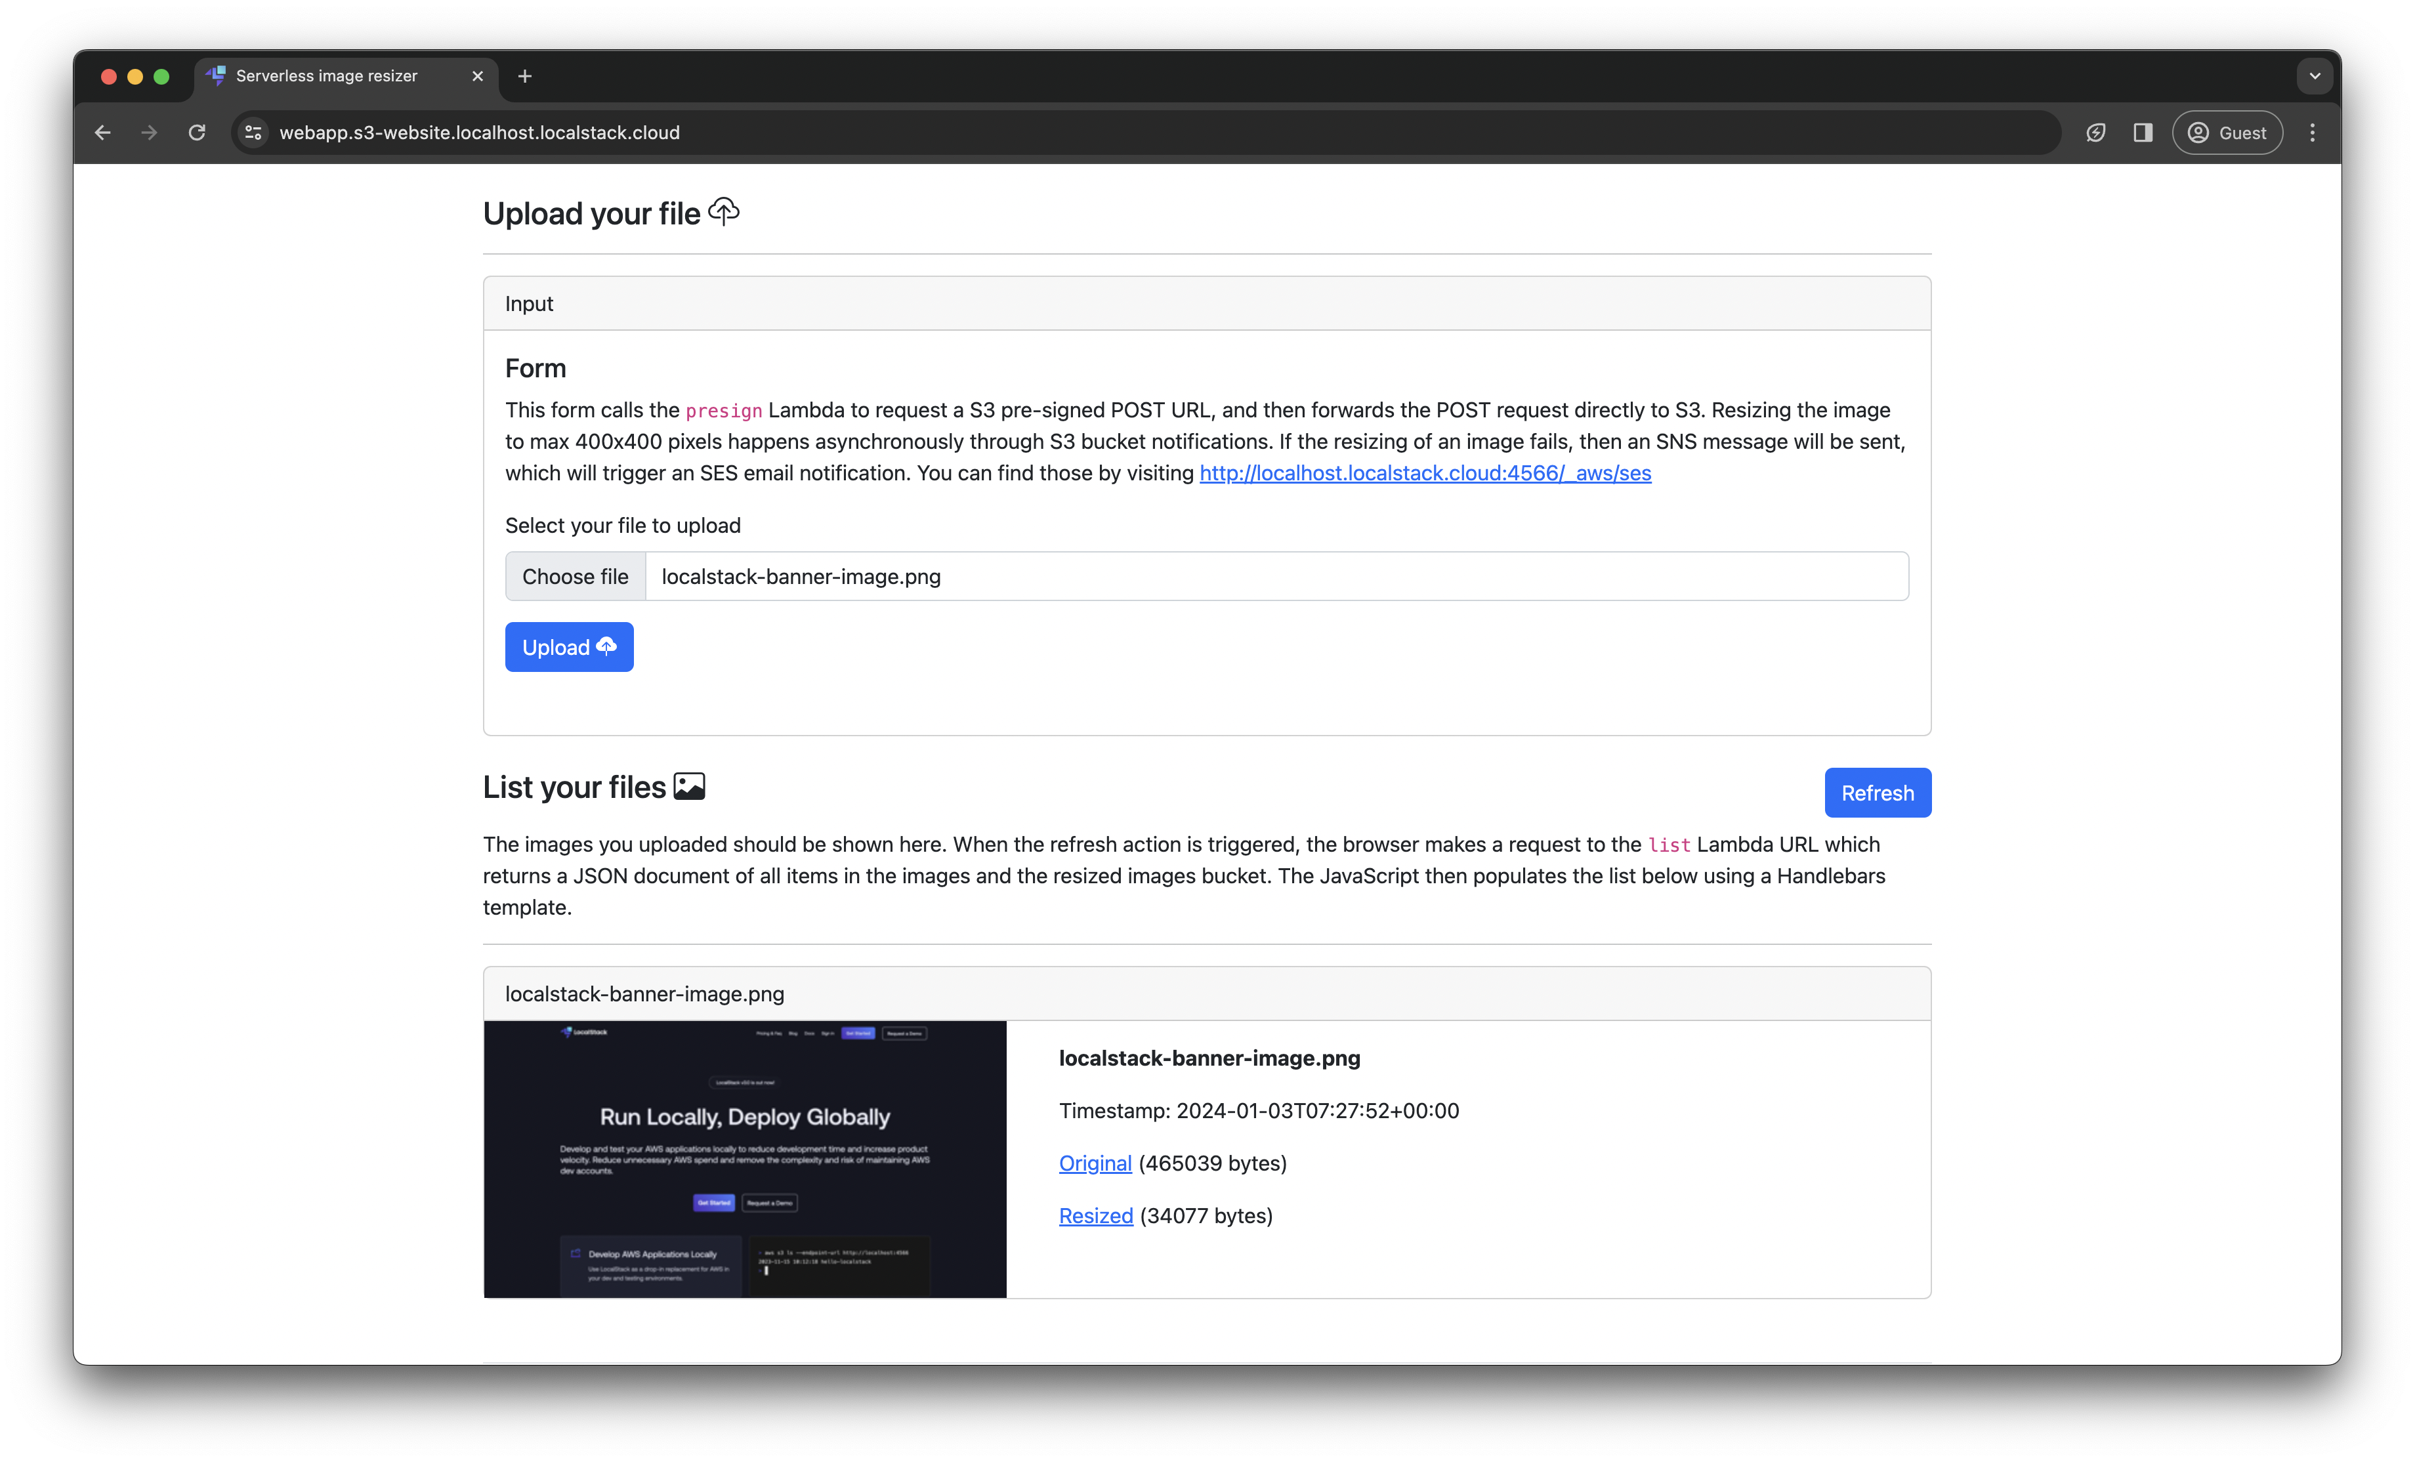Screen dimensions: 2415x1462
Task: Open site settings in the address bar
Action: [x=252, y=133]
